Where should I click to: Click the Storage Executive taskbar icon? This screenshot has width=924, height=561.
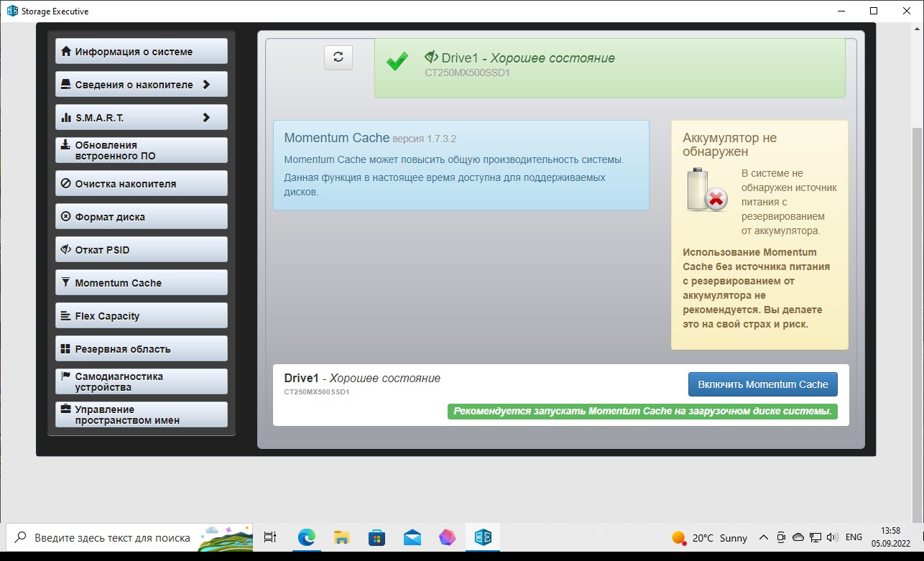click(x=483, y=537)
